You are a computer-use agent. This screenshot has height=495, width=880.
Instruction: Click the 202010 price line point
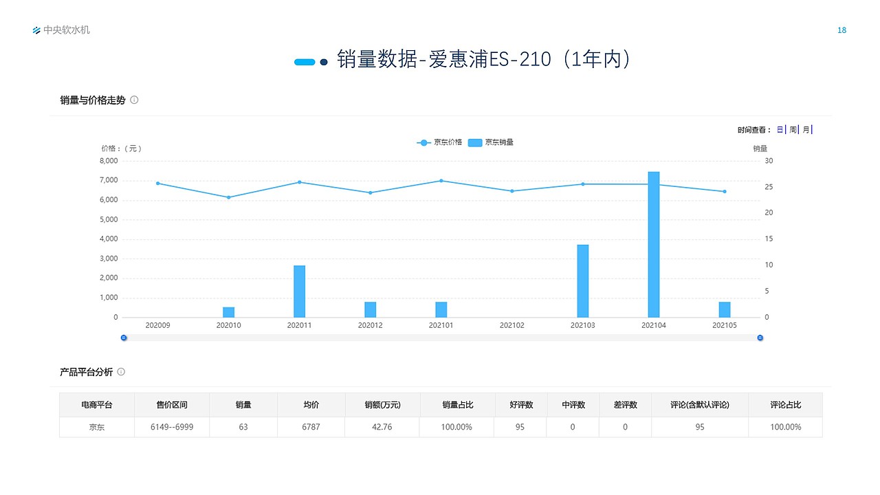pos(228,197)
